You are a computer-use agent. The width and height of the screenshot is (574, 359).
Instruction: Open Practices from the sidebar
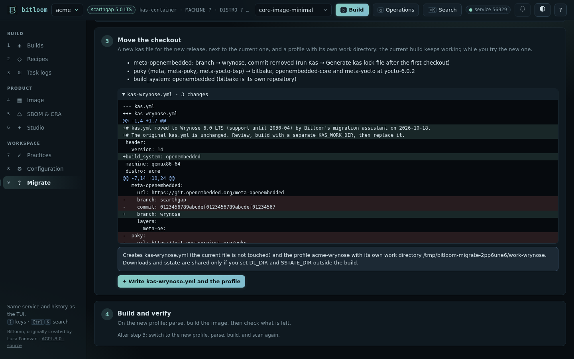point(43,156)
